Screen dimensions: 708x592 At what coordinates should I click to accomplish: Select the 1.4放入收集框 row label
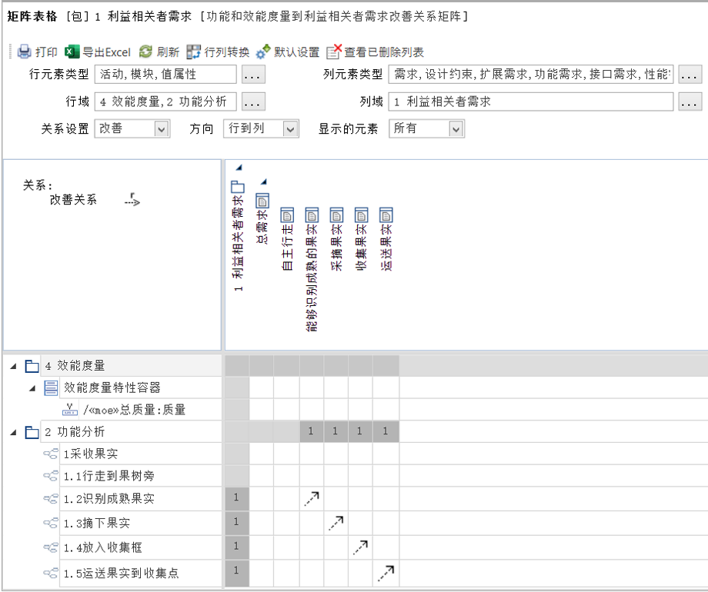pos(102,547)
